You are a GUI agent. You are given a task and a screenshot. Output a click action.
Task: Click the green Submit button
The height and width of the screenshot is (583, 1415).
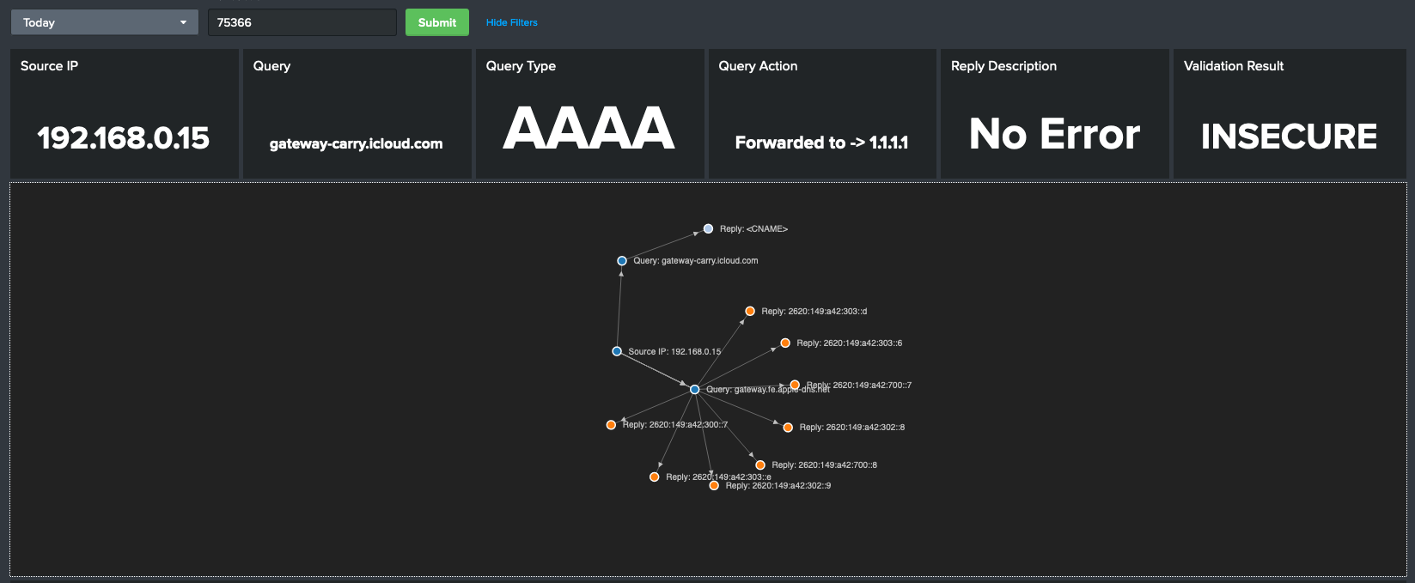[x=436, y=22]
